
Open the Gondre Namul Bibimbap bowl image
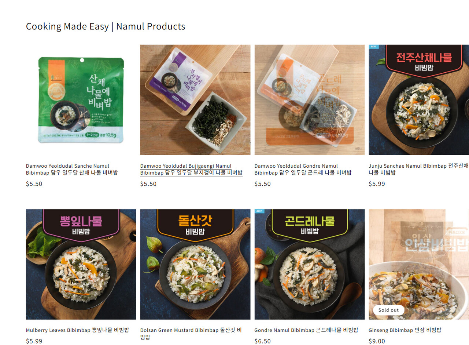(310, 264)
